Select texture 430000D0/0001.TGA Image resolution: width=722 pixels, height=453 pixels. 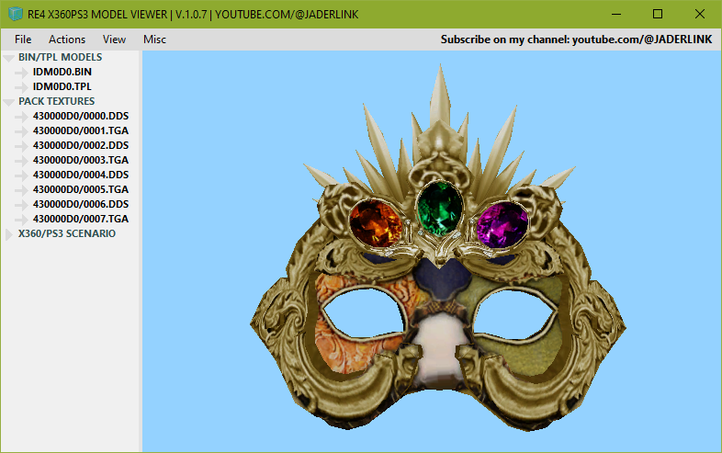coord(81,130)
